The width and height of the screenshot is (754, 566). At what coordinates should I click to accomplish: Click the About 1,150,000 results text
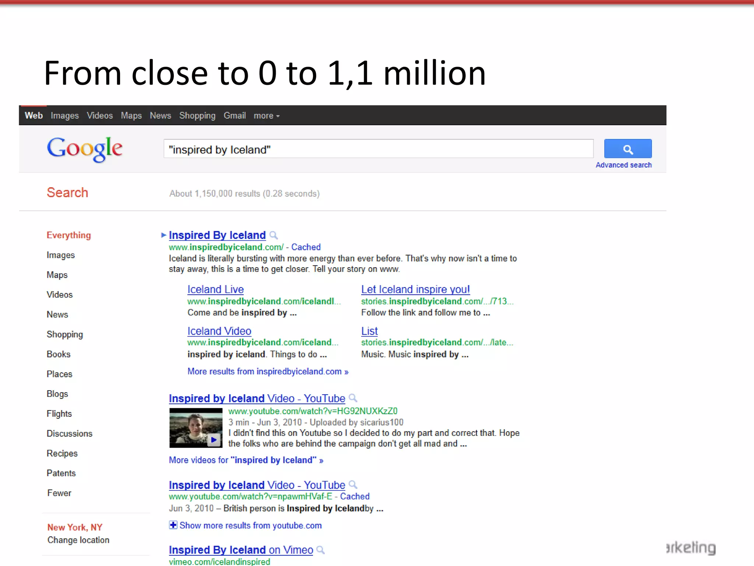tap(244, 194)
